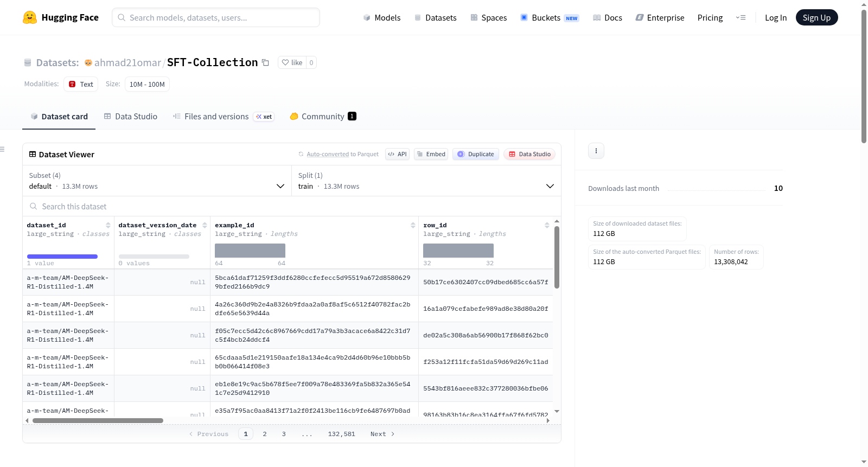Screen dimensions: 868x467
Task: Open the additional navigation menu icon
Action: 741,17
